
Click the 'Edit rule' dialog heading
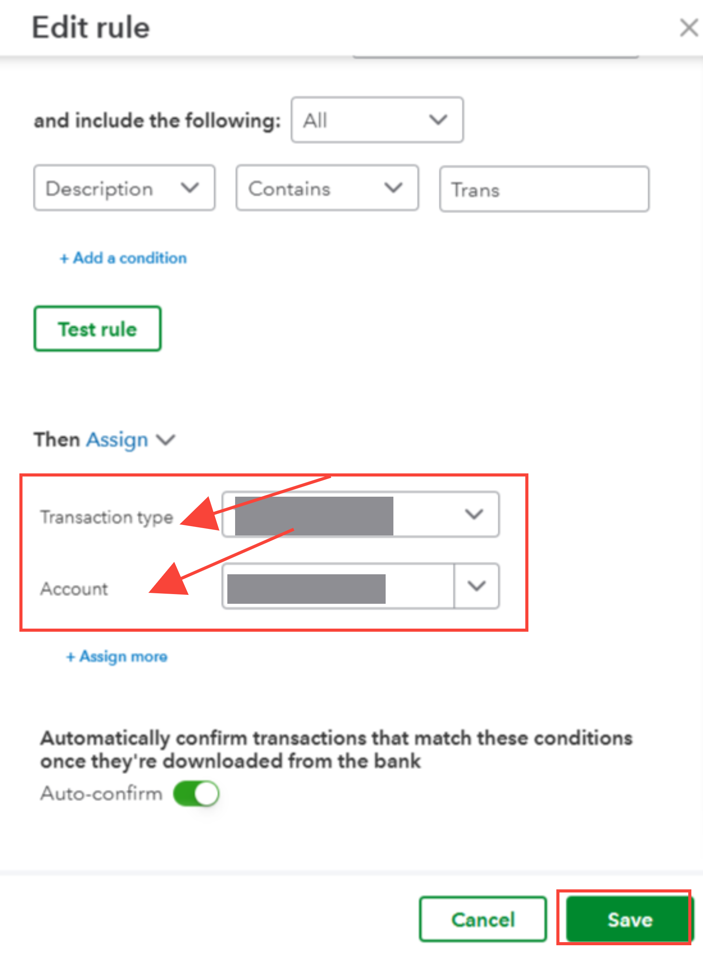tap(91, 28)
